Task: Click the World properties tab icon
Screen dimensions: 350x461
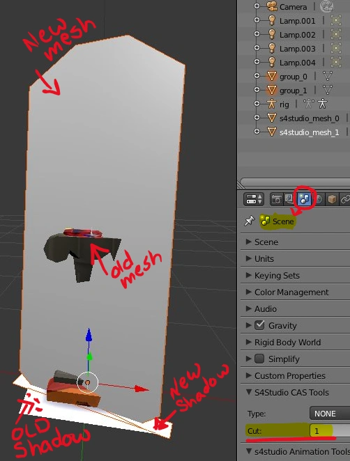Action: pyautogui.click(x=319, y=199)
